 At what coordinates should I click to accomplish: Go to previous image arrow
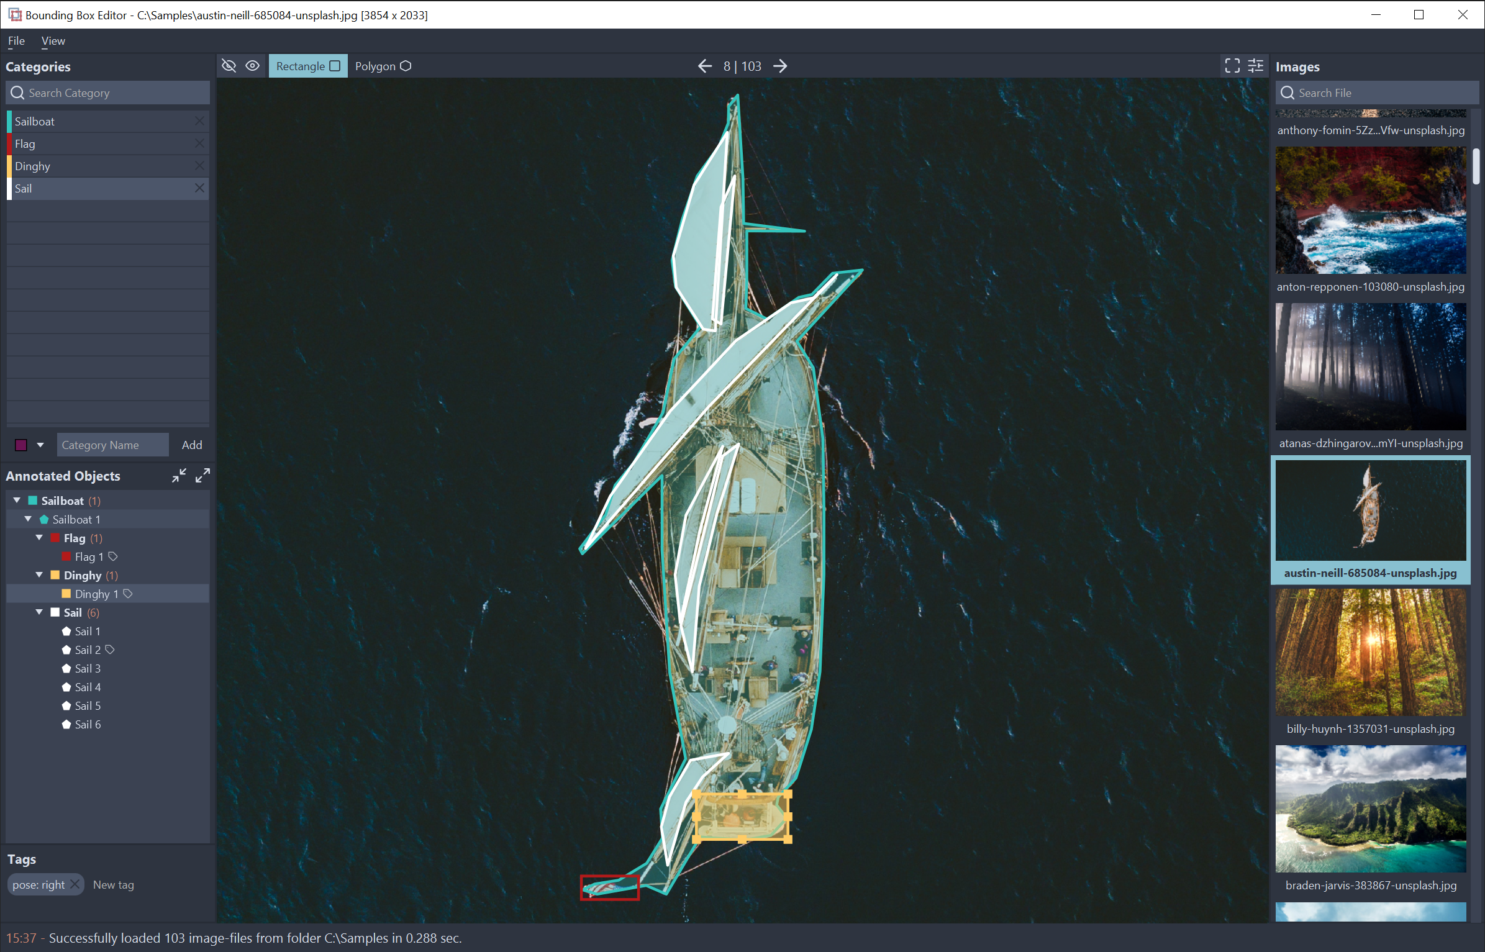click(704, 66)
